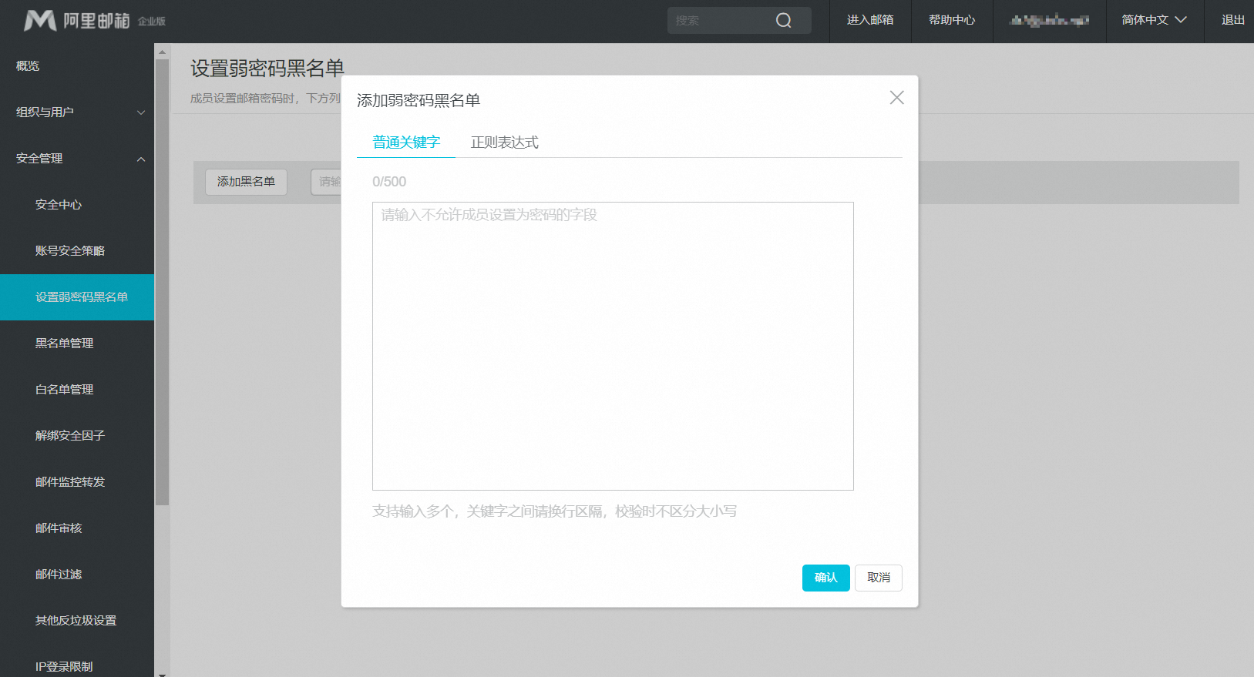Screen dimensions: 1254x677
Task: Click the 确认 button
Action: (x=825, y=578)
